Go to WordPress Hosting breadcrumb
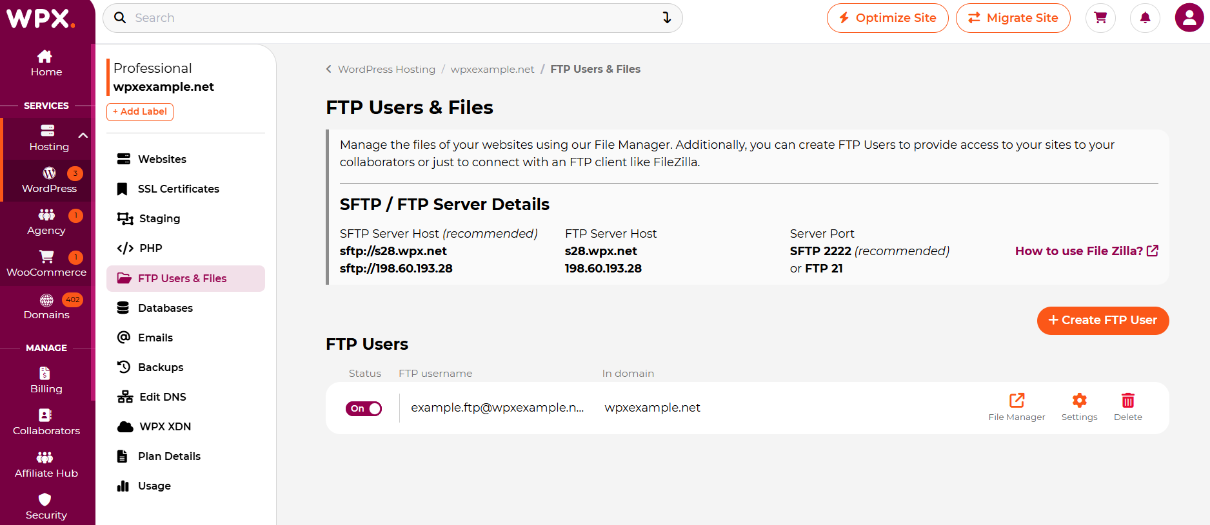Screen dimensions: 1210x525 tap(387, 69)
